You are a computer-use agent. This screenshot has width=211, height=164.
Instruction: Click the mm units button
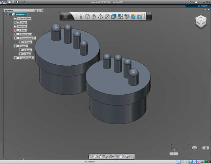(x=194, y=148)
